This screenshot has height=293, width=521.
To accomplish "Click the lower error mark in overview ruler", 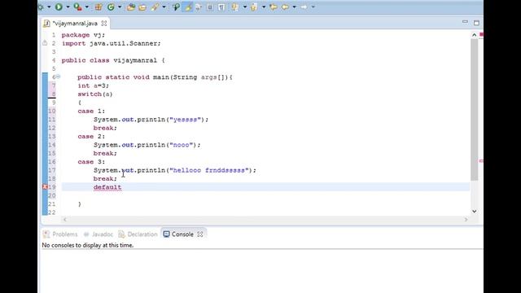I will (x=481, y=161).
